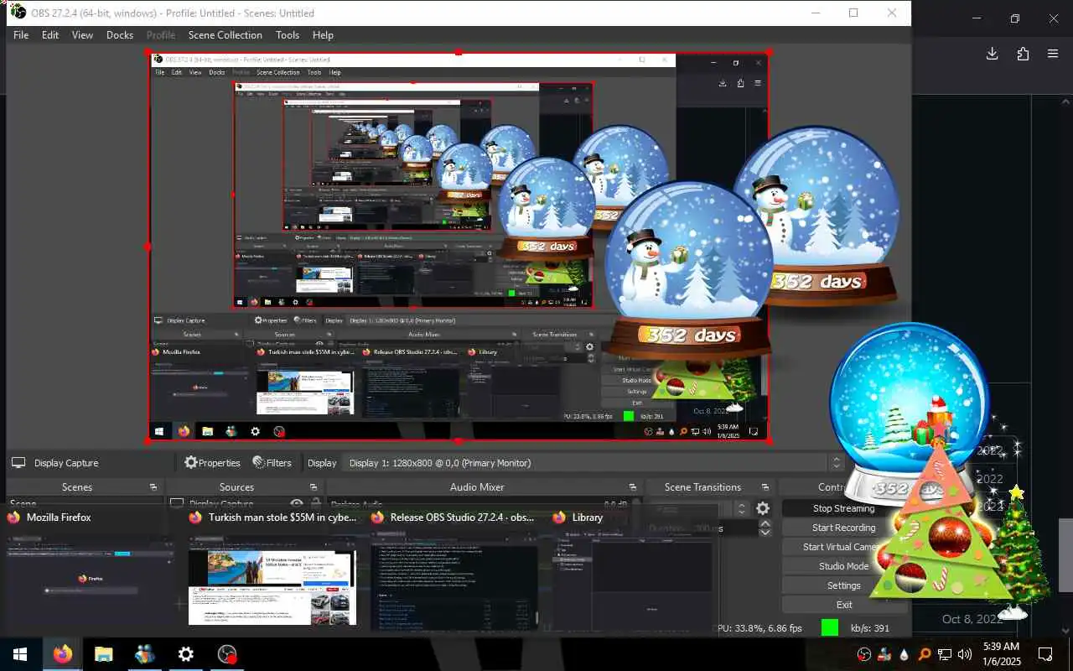Toggle Display Capture visibility eye icon

tap(297, 503)
